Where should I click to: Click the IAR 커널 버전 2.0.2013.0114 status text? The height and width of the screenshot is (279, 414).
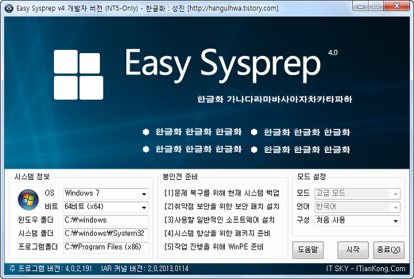click(145, 268)
